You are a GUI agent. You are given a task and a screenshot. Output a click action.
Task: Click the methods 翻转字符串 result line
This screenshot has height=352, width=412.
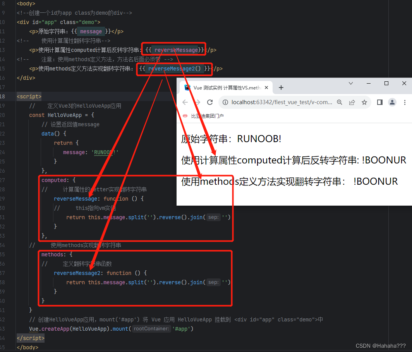[289, 181]
